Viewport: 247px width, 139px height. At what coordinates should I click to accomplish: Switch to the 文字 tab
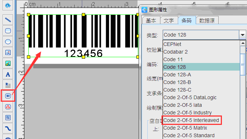[x=169, y=21]
